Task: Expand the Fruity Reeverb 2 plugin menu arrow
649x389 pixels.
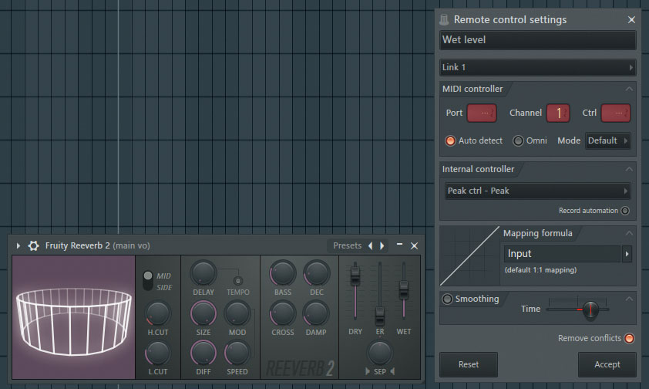Action: [18, 245]
